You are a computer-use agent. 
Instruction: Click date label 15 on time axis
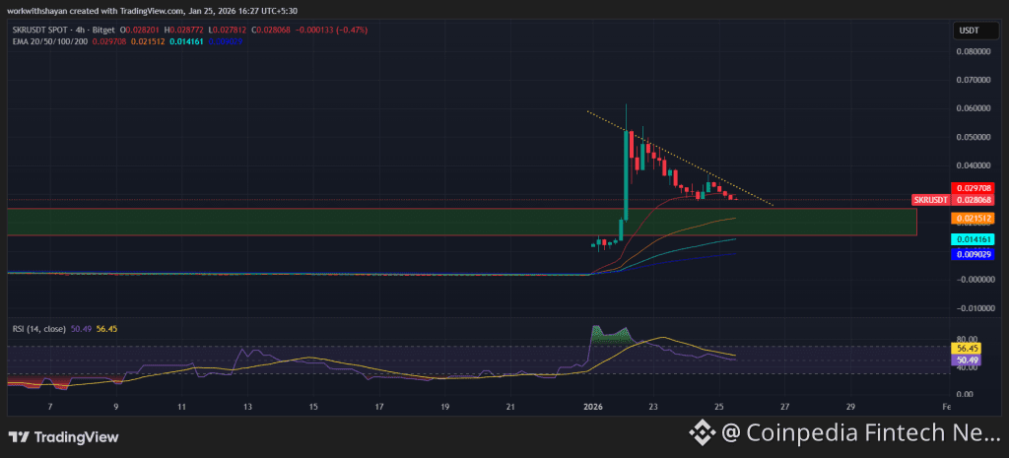(x=313, y=407)
